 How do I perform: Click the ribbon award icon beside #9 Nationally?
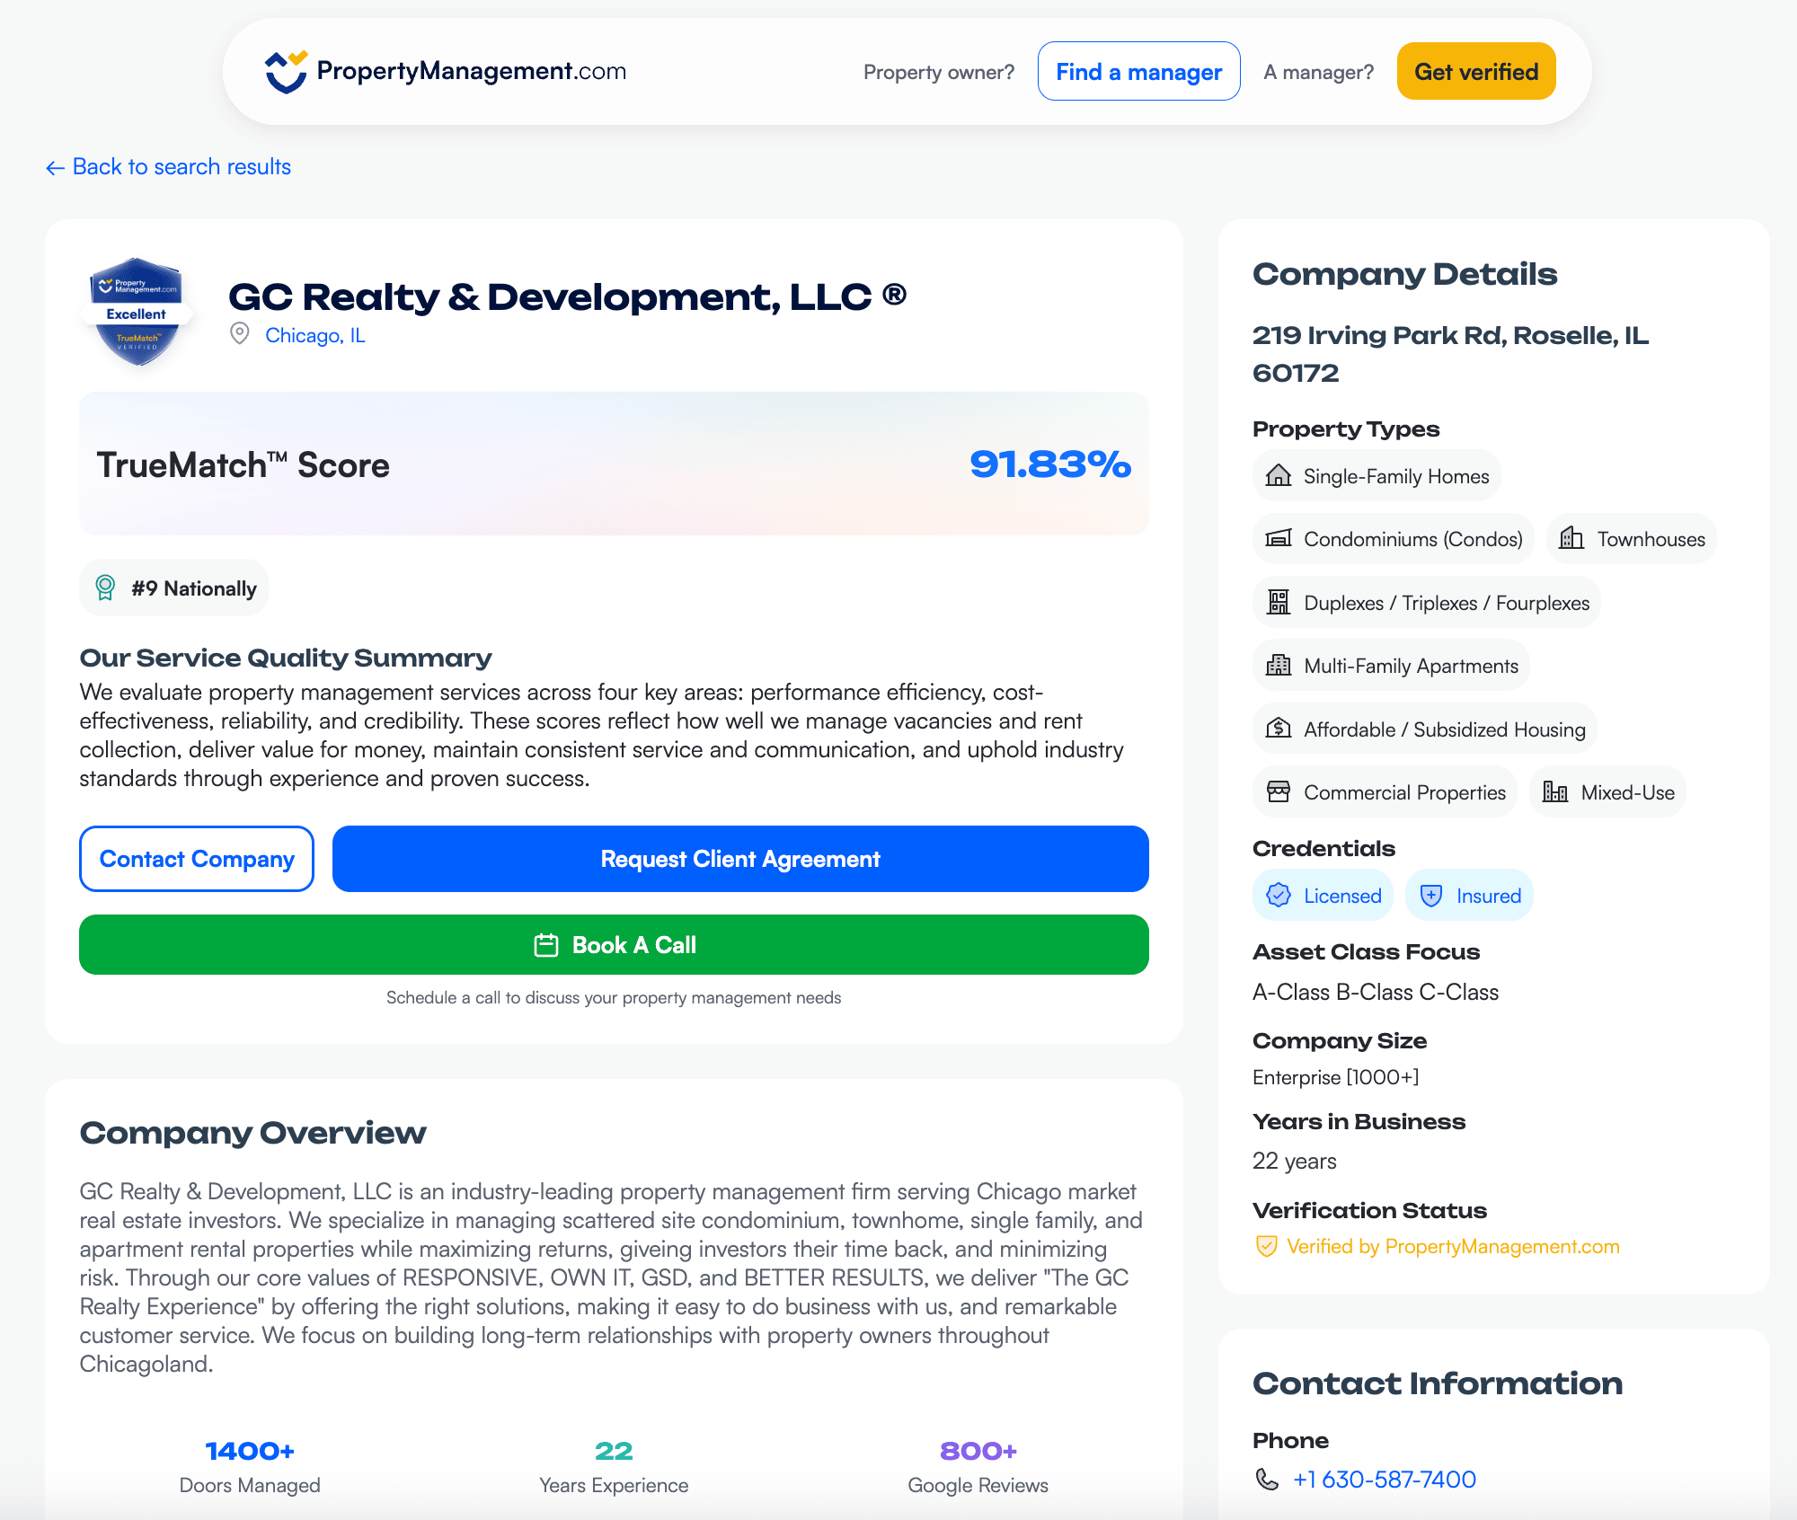(105, 588)
